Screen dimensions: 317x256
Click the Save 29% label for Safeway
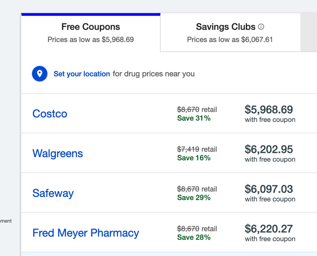point(194,198)
